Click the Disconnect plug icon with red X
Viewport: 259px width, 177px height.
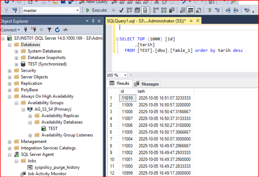(x=34, y=30)
